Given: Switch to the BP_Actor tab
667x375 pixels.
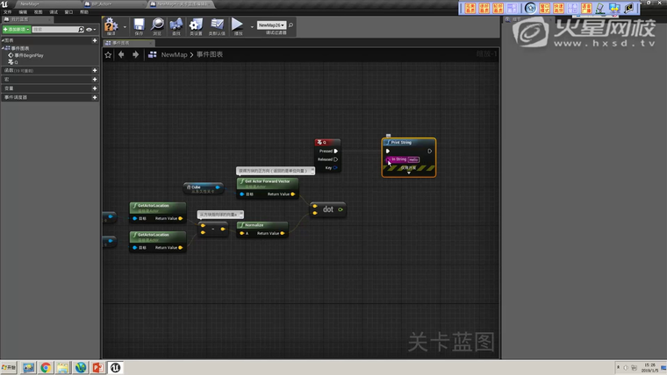Looking at the screenshot, I should 104,4.
